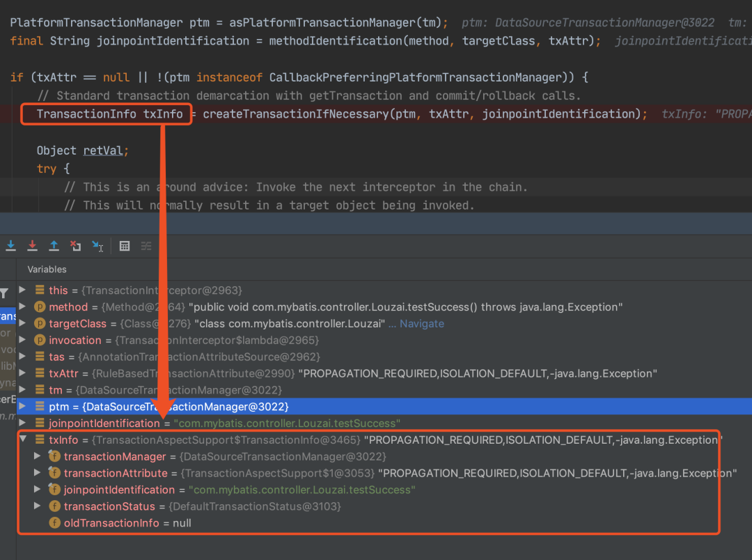This screenshot has height=560, width=752.
Task: Click the 'try' keyword in editor
Action: pyautogui.click(x=47, y=169)
